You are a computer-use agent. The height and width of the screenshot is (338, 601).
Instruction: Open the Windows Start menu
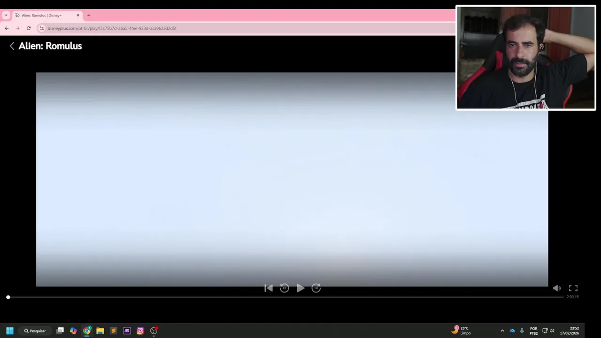click(x=10, y=330)
